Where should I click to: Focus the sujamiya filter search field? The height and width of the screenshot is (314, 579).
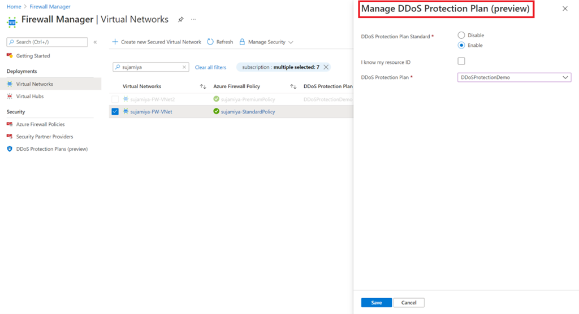pyautogui.click(x=150, y=67)
